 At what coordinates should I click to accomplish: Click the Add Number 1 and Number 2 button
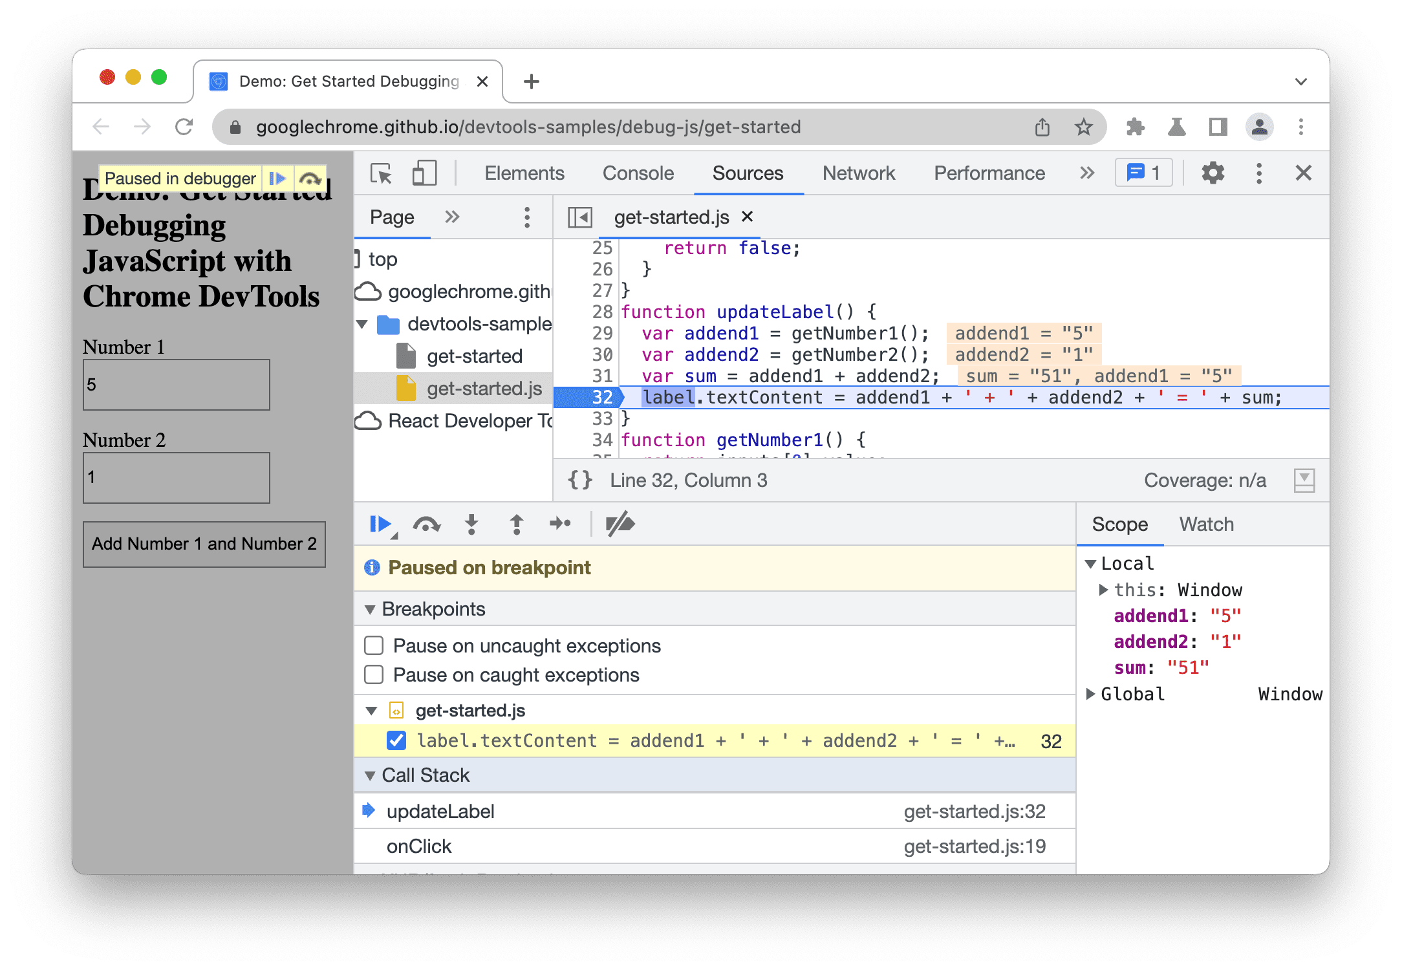coord(204,543)
